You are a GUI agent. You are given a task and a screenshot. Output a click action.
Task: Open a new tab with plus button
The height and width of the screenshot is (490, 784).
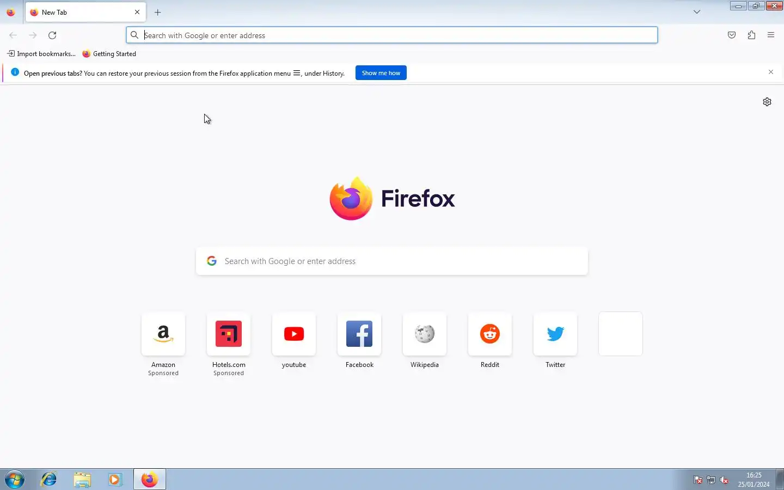point(157,12)
